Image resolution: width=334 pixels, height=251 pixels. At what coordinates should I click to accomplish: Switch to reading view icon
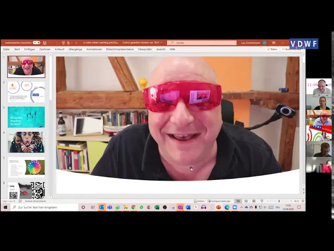click(x=254, y=201)
